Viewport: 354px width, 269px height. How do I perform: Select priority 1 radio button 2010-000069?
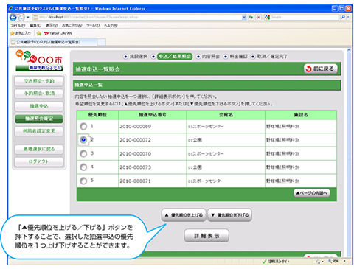83,126
